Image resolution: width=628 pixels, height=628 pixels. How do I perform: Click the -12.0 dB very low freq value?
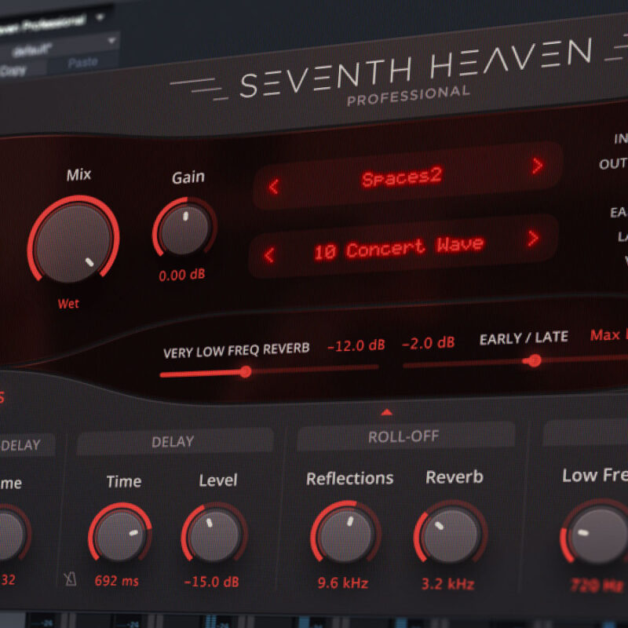coord(356,345)
